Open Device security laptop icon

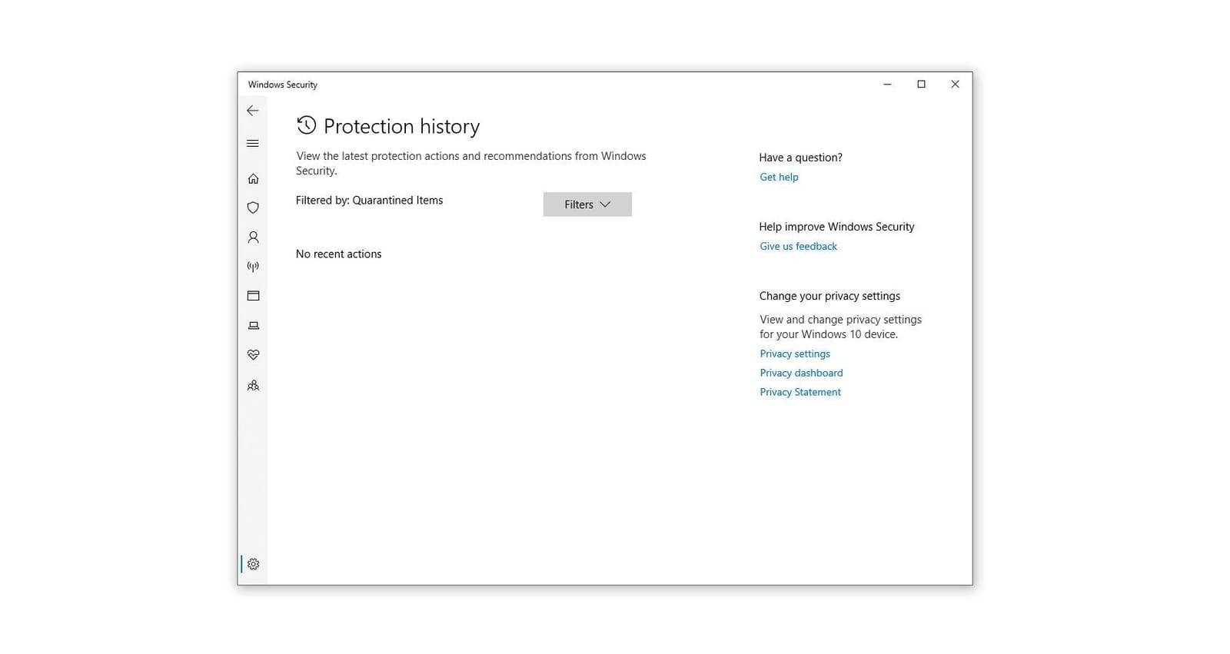[x=253, y=326]
